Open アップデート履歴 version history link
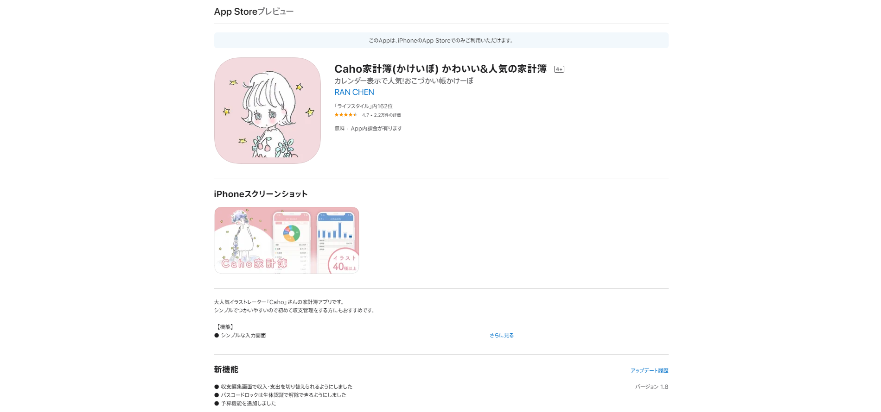The image size is (881, 412). click(x=649, y=370)
